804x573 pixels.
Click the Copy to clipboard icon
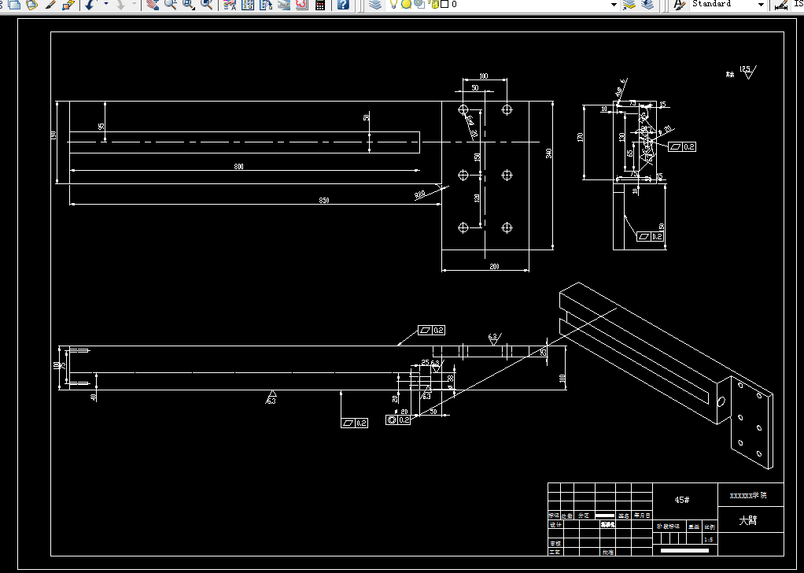point(15,5)
